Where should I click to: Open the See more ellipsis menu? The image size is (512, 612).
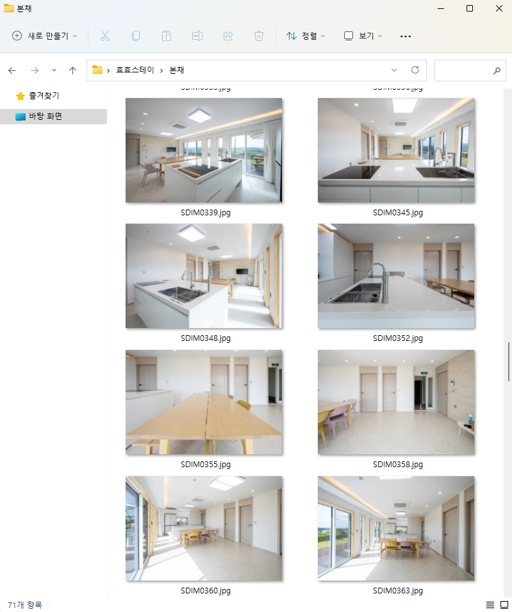tap(406, 36)
